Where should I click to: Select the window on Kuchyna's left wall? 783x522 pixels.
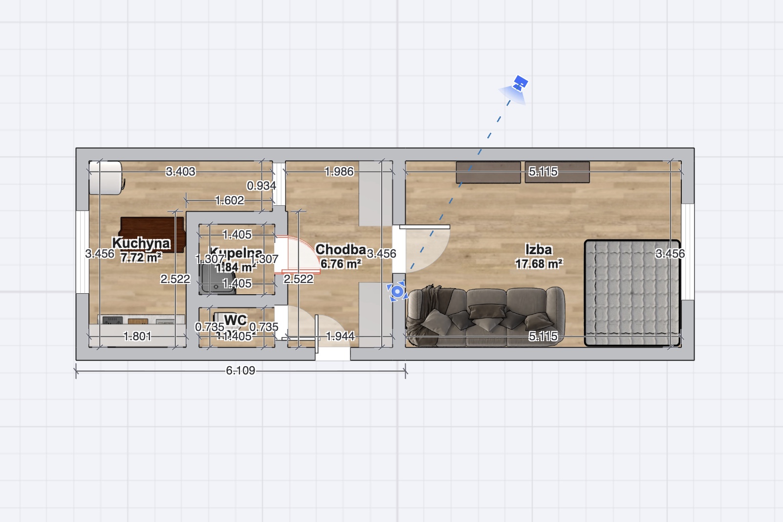pos(82,252)
